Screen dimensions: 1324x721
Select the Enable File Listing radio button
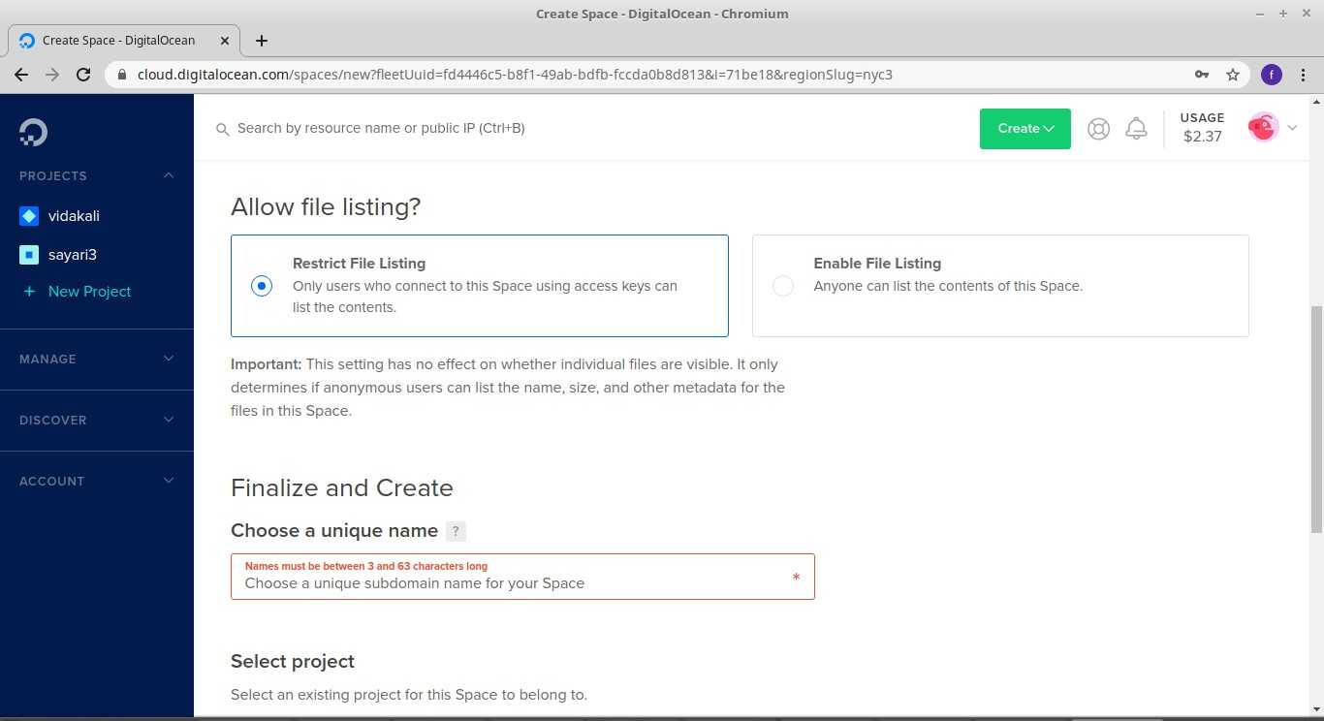[783, 286]
